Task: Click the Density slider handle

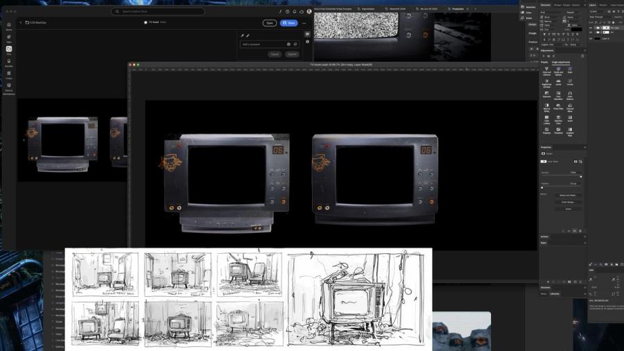Action: (x=580, y=176)
